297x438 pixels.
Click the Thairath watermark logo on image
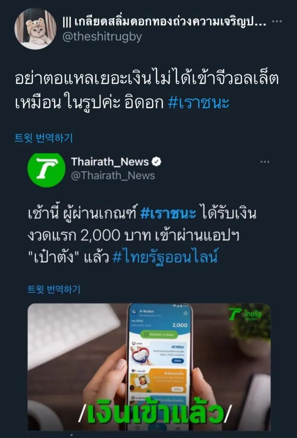coord(245,314)
